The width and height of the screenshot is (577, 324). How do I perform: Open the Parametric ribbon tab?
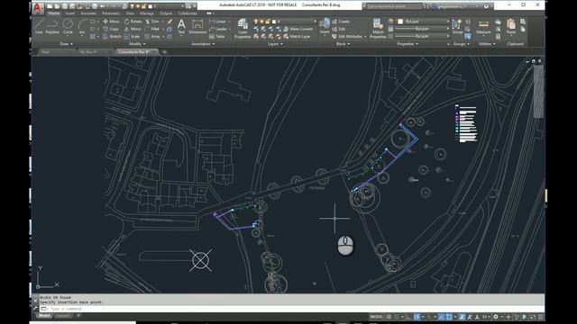coord(111,13)
